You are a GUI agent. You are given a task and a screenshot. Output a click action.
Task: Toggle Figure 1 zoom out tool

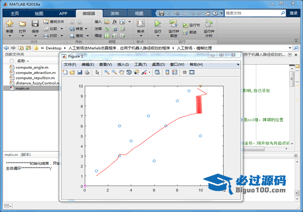[114, 72]
